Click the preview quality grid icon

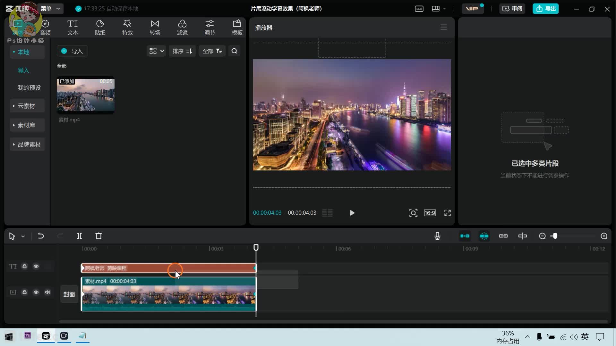point(327,213)
